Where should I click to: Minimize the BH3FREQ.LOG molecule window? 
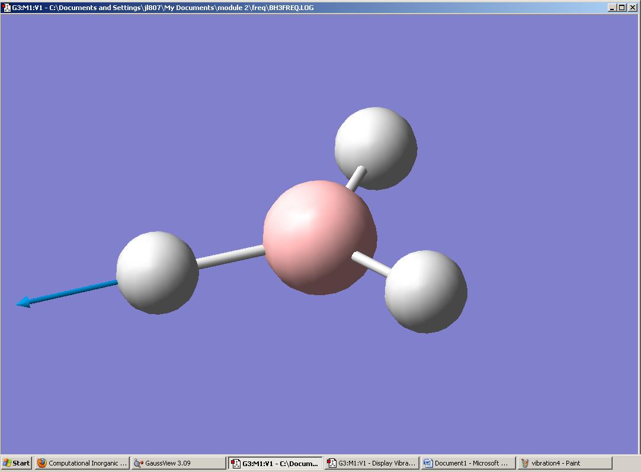pyautogui.click(x=612, y=8)
